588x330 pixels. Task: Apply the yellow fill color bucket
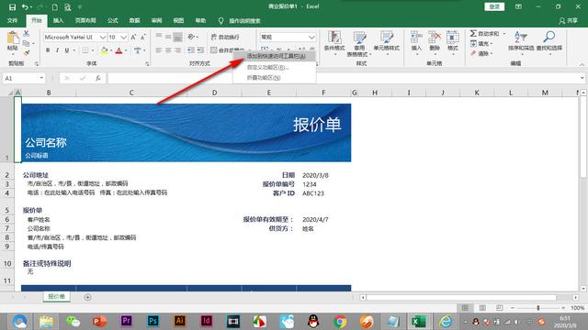104,50
